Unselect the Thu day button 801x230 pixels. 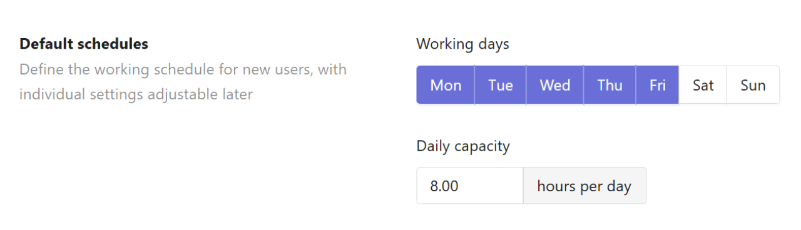coord(610,85)
